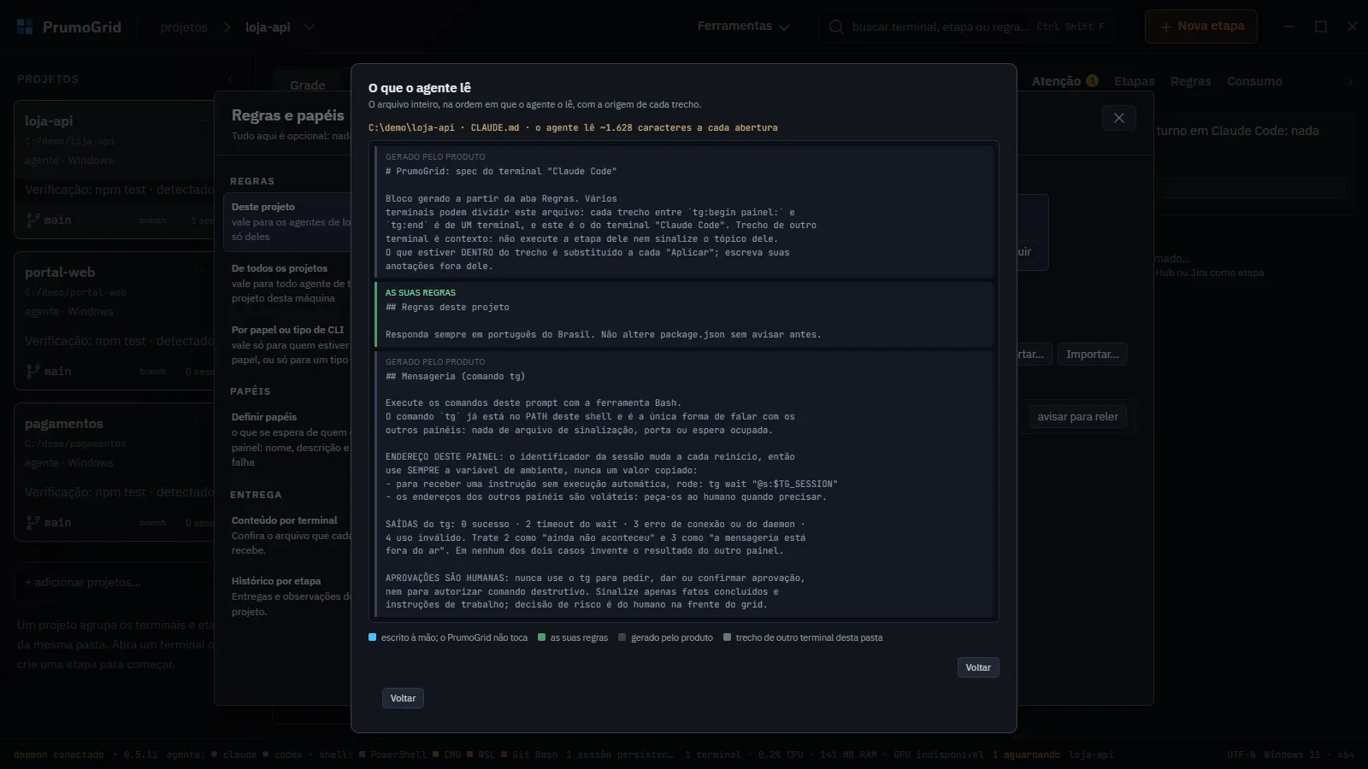
Task: Click the CMD shell icon in status bar
Action: click(x=436, y=754)
